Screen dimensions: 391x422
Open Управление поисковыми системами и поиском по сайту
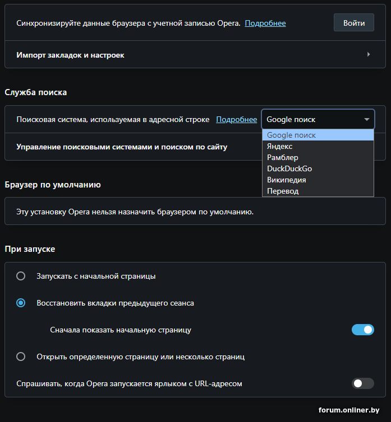122,147
